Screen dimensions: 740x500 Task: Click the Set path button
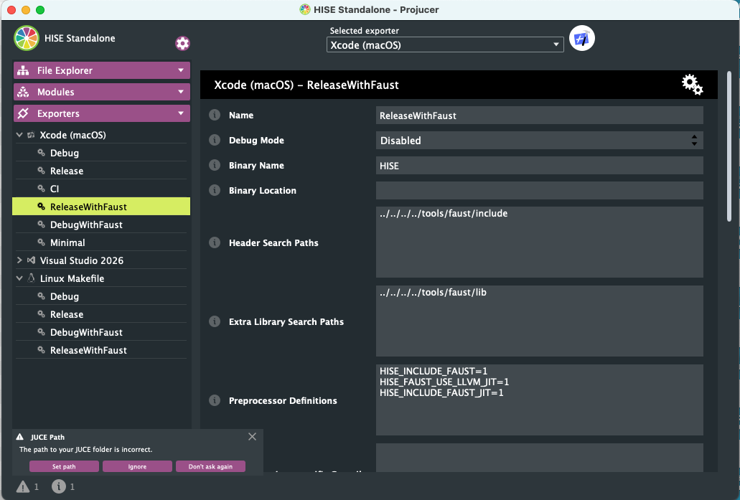point(64,466)
